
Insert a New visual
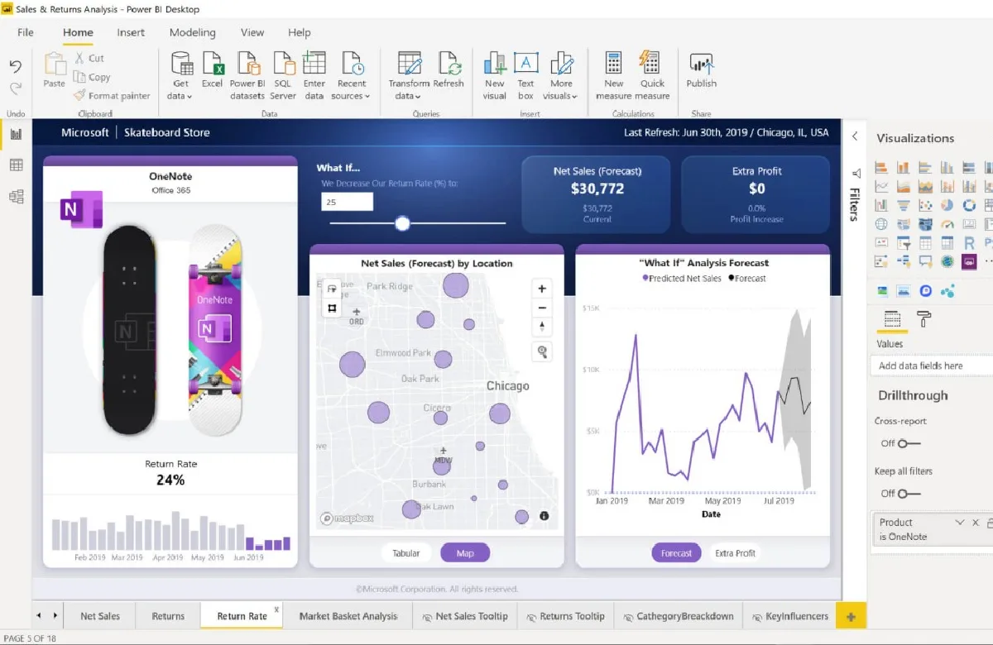pos(495,74)
